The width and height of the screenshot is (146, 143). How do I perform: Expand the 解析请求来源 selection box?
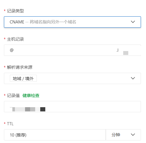(72, 78)
